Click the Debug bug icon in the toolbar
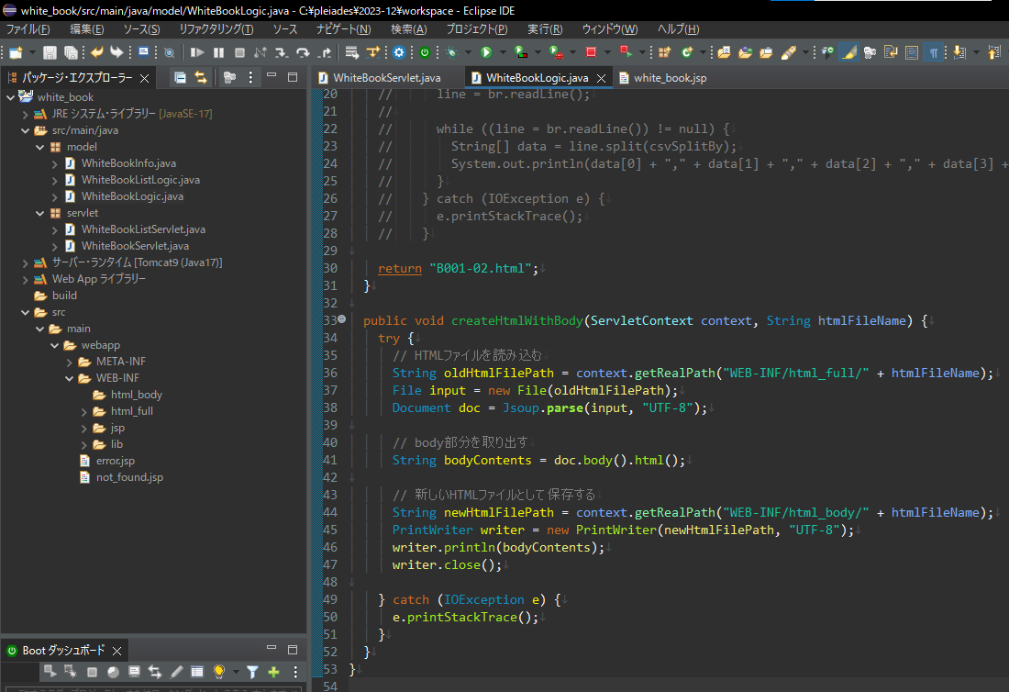 point(451,52)
